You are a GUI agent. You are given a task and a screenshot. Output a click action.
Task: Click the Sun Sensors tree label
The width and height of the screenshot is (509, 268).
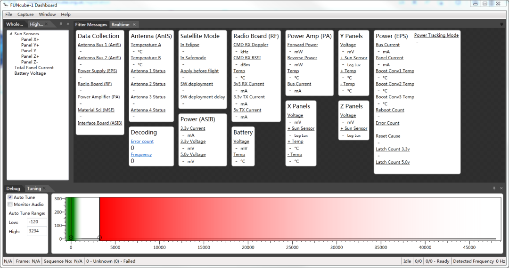26,34
